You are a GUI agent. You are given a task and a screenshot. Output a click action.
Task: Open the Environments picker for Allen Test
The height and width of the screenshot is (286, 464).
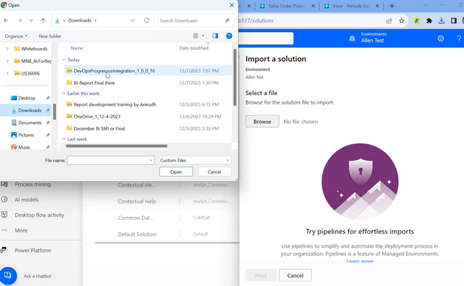pyautogui.click(x=373, y=37)
